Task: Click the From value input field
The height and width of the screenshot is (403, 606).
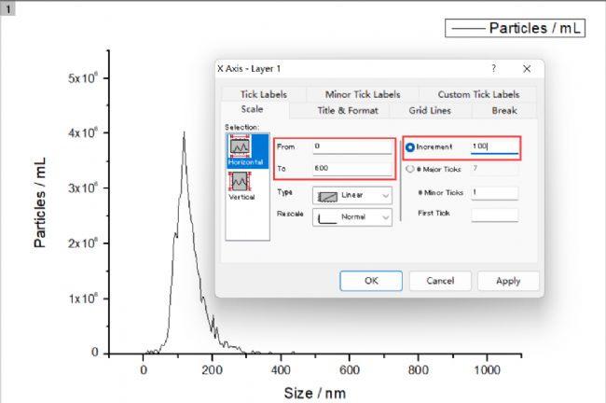Action: (352, 147)
